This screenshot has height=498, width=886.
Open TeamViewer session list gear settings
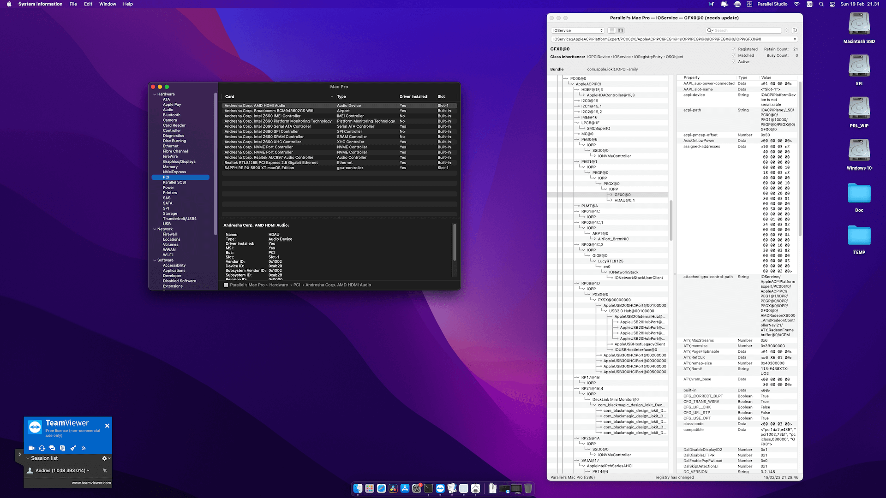(x=106, y=458)
